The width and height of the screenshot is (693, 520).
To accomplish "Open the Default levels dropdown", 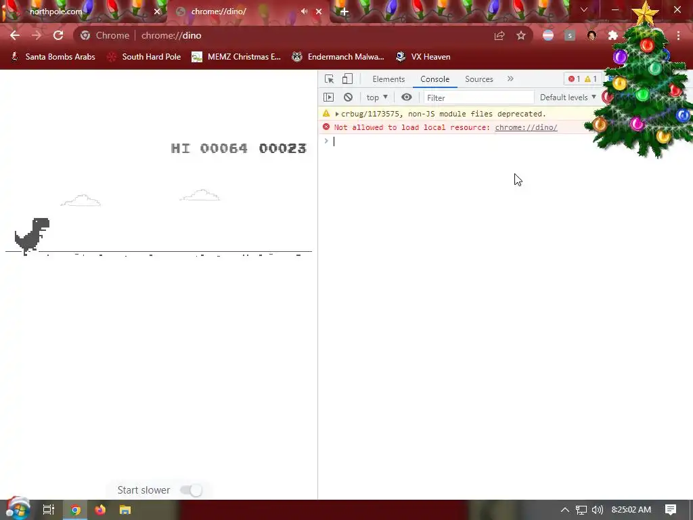I will click(568, 97).
